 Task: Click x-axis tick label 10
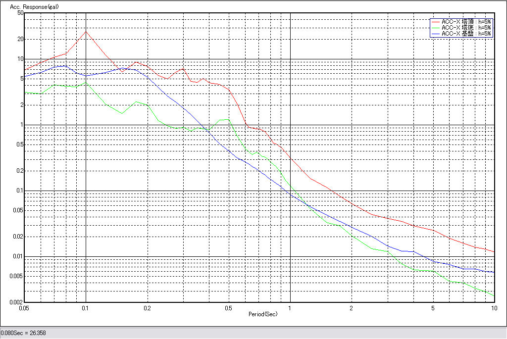[x=493, y=308]
